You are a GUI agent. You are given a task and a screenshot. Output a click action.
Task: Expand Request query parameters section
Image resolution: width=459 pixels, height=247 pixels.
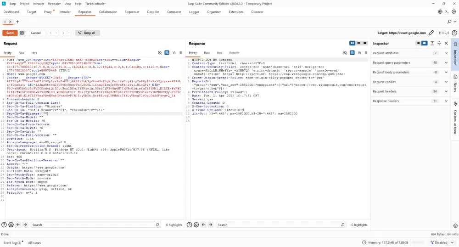coord(446,62)
